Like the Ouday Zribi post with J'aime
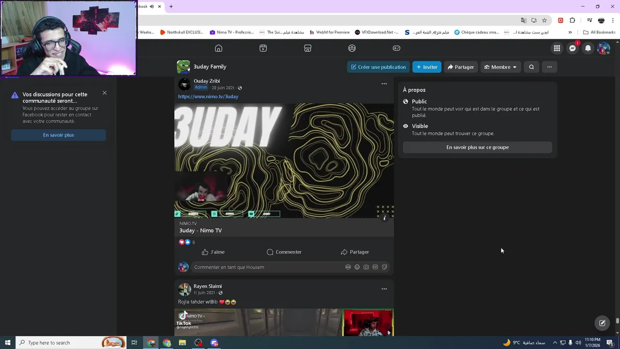This screenshot has width=620, height=349. (213, 252)
